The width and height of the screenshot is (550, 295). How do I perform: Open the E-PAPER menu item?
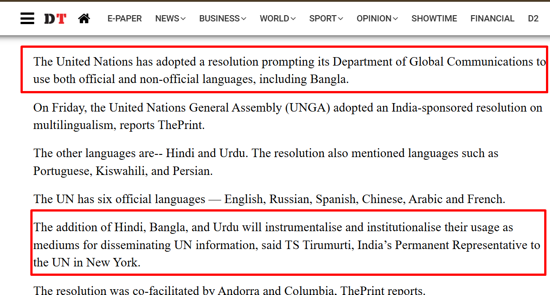tap(124, 19)
